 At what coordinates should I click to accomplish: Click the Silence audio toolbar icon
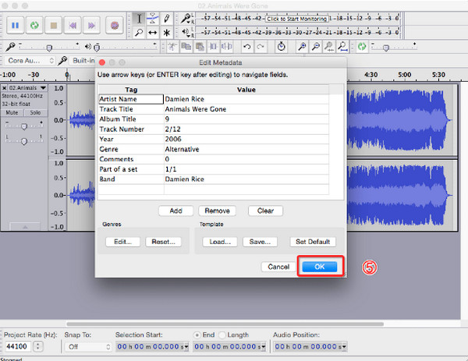pos(227,47)
